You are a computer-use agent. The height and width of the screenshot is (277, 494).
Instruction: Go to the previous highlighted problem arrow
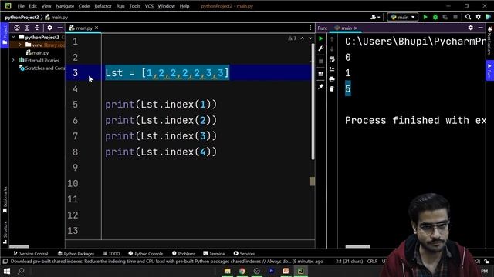click(x=302, y=38)
